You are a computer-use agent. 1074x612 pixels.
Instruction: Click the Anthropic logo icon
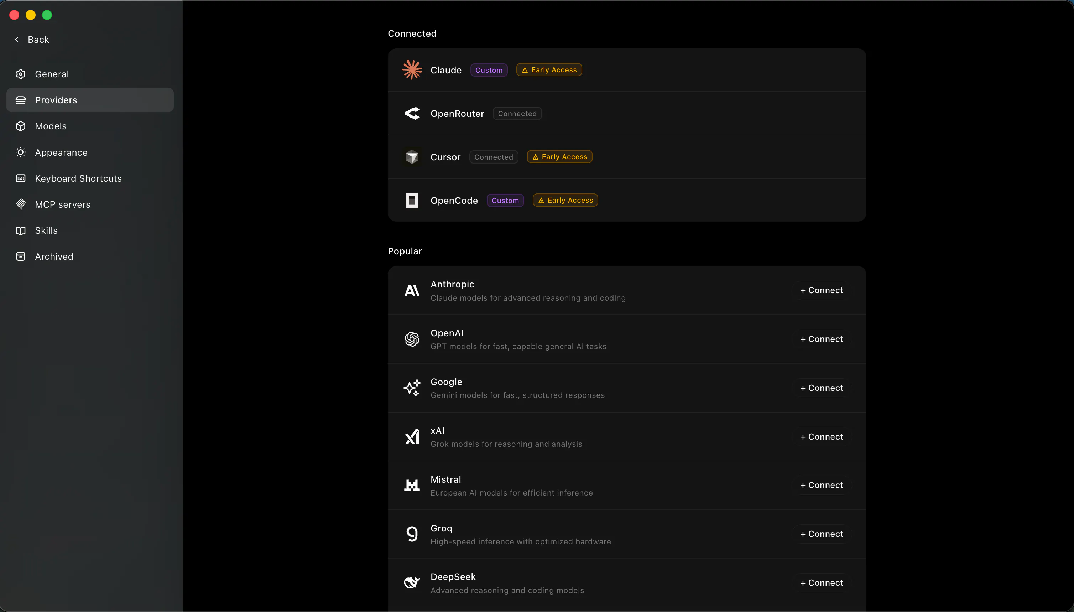[412, 290]
